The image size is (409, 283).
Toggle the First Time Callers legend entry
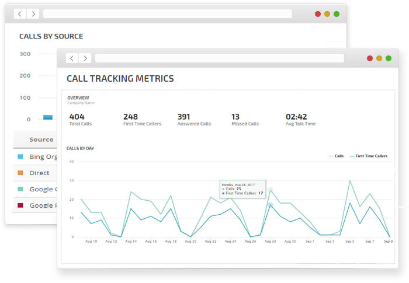(x=368, y=156)
